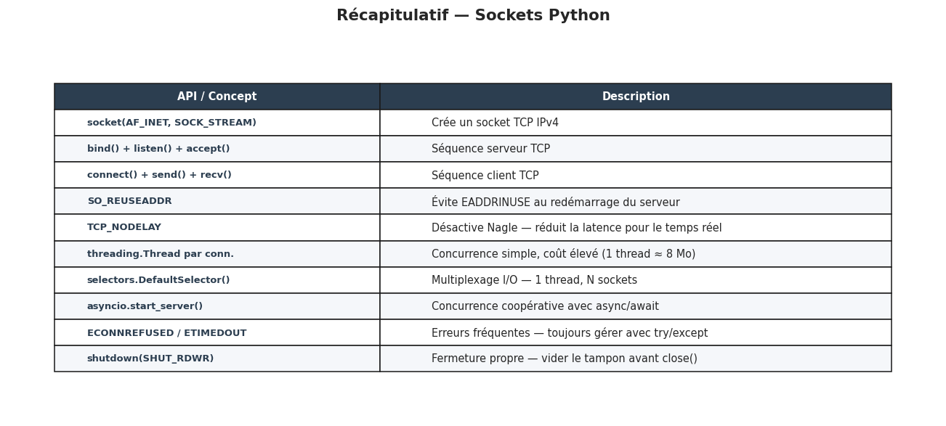Click the shutdown(SHUT_RDWR) cell

(150, 359)
